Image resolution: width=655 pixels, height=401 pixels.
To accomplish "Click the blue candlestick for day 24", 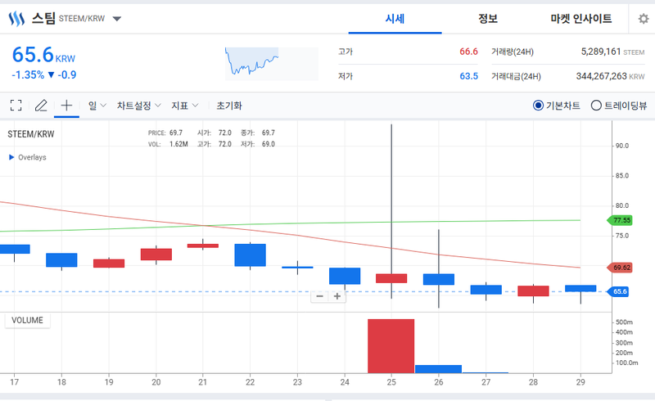I will [345, 276].
